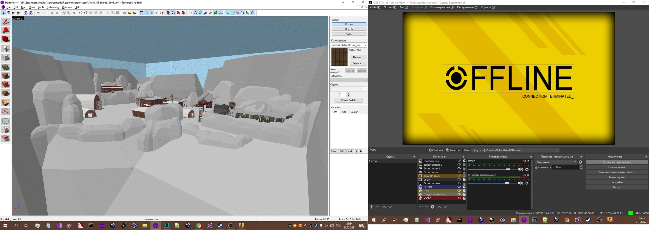Activate the Entity tool (light bulb icon)

[6, 49]
